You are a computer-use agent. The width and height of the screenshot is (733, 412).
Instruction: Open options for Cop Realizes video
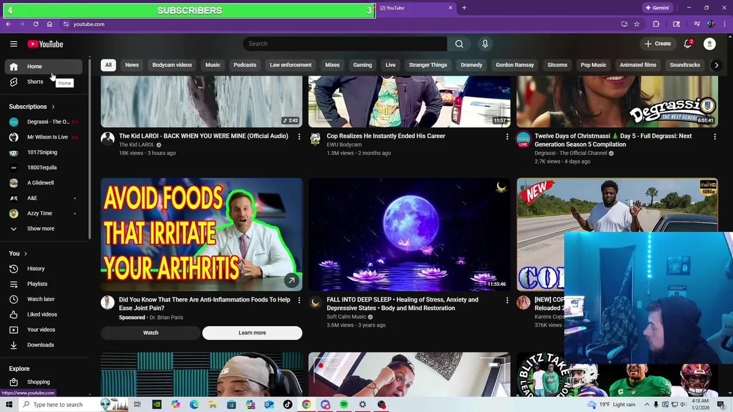507,137
